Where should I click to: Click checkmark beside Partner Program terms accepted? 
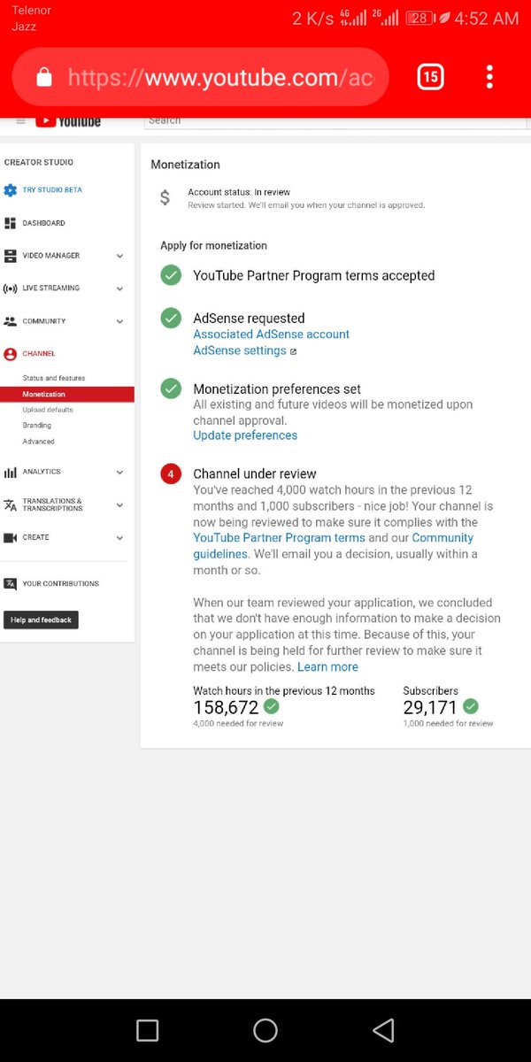171,276
